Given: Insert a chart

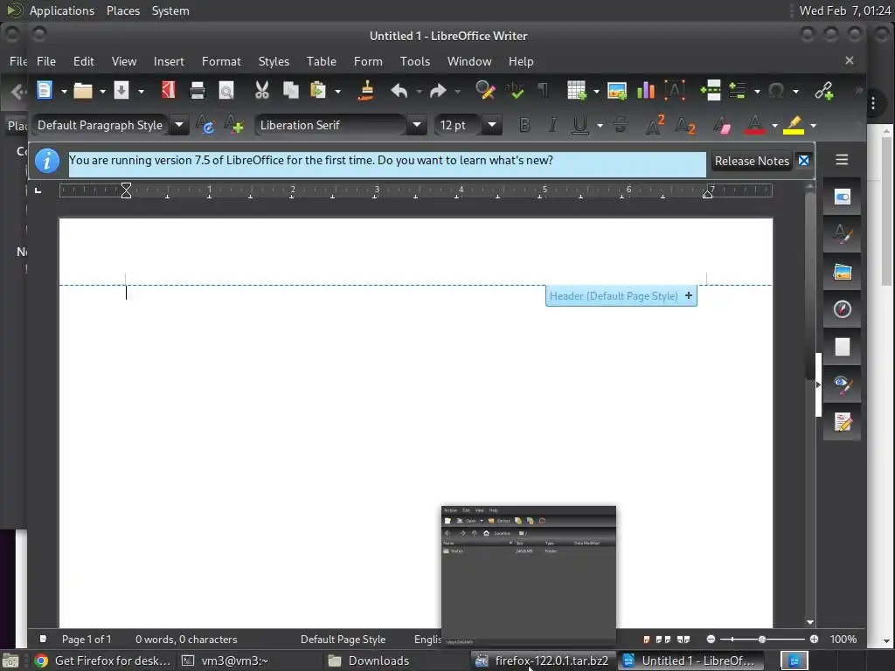Looking at the screenshot, I should [x=646, y=90].
